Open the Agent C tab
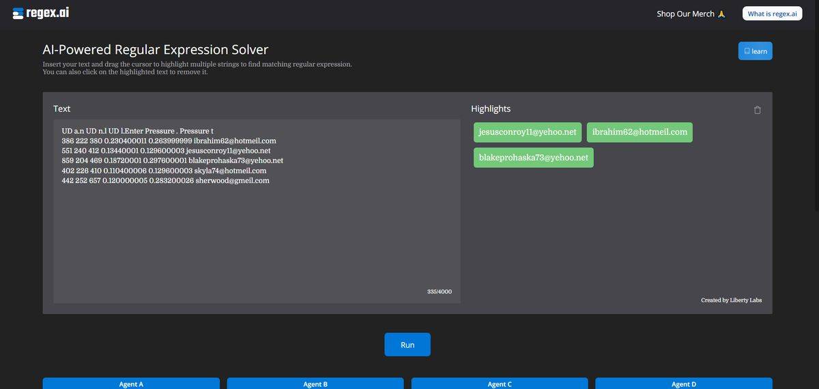819x389 pixels. coord(500,384)
